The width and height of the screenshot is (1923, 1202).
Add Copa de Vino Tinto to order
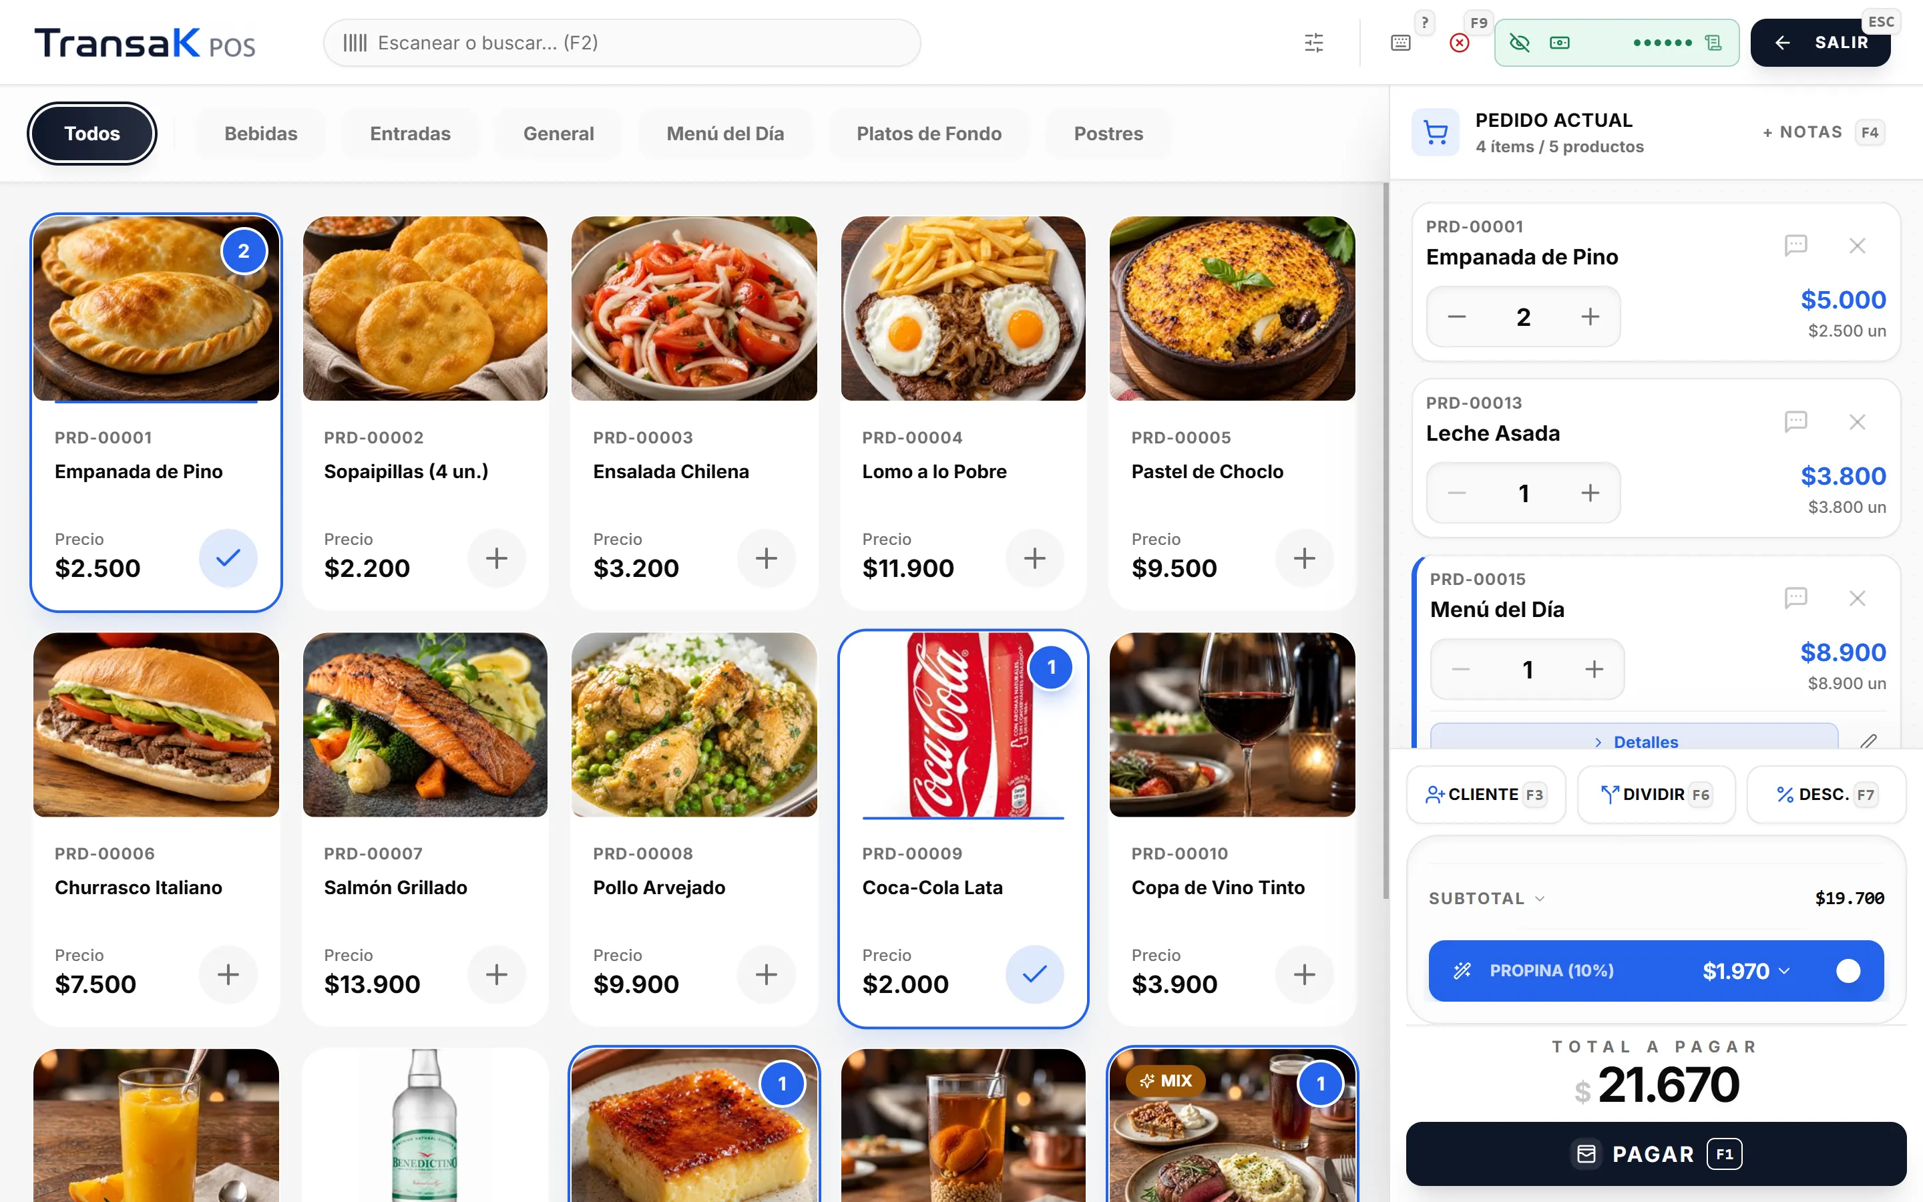coord(1304,975)
